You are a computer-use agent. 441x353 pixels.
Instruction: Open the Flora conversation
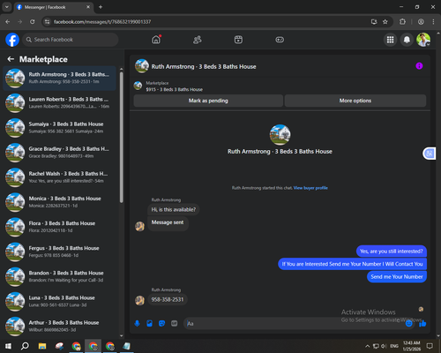click(59, 227)
